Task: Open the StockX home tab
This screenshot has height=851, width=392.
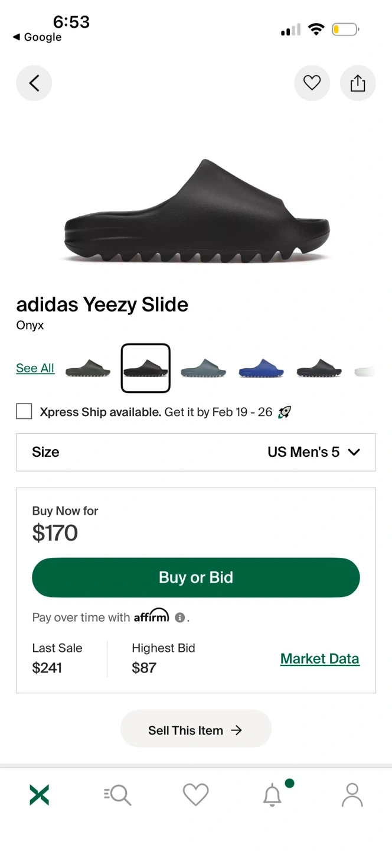Action: (x=40, y=795)
